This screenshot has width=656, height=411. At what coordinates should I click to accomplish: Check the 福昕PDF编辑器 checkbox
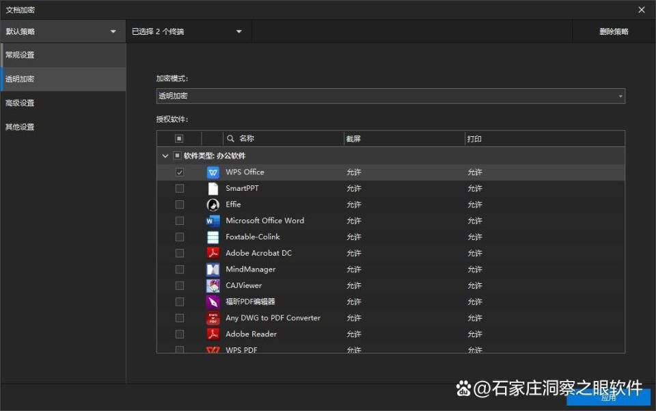[180, 302]
